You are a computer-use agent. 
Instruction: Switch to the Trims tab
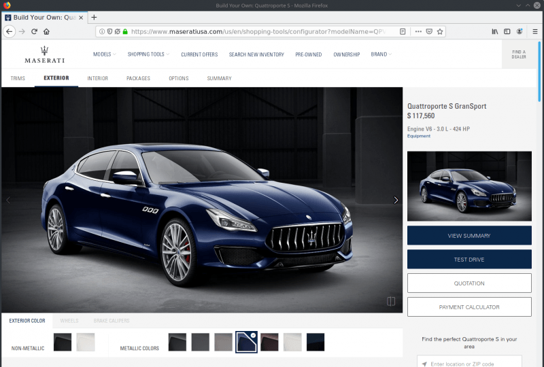click(18, 78)
